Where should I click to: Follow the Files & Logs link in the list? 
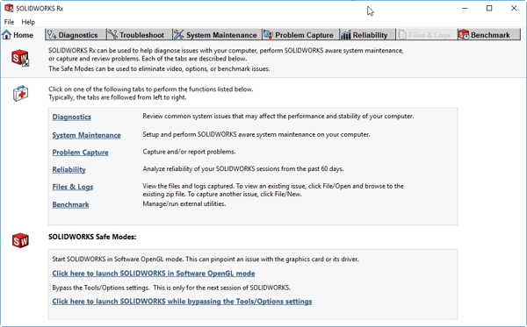tap(73, 187)
